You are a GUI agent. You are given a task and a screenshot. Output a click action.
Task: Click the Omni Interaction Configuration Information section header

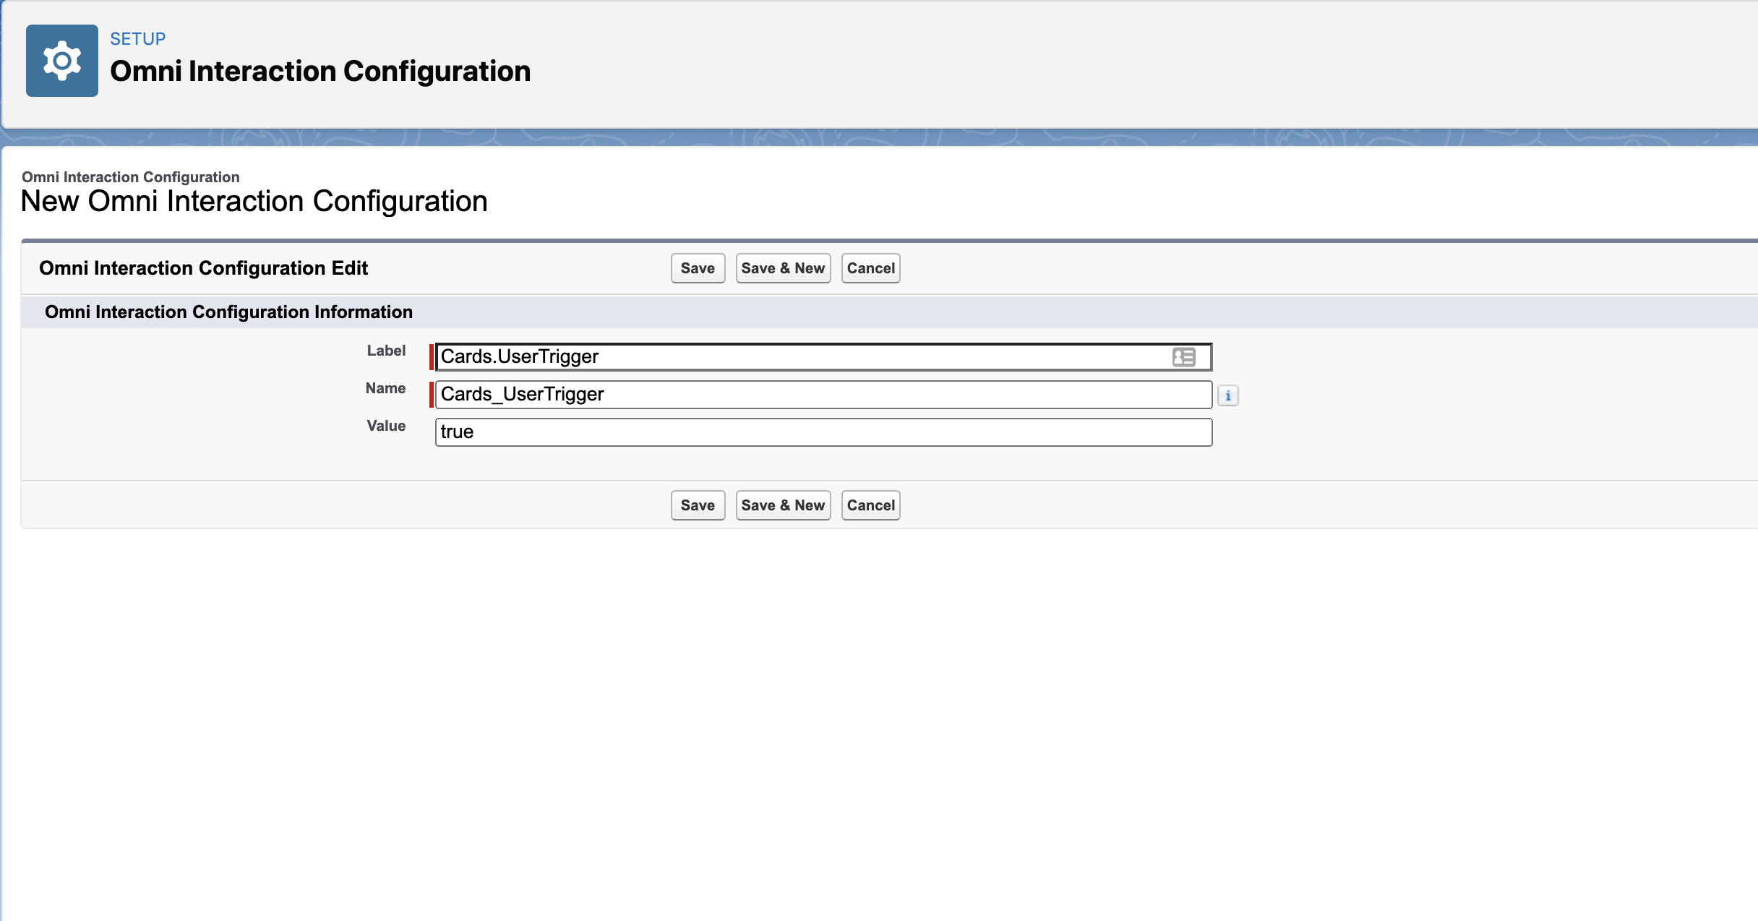point(228,312)
